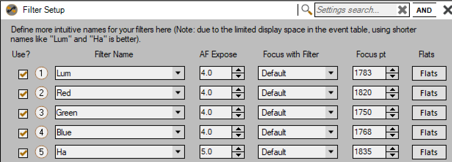The height and width of the screenshot is (162, 452).
Task: Click the filter number 5 circle icon
Action: tap(42, 152)
